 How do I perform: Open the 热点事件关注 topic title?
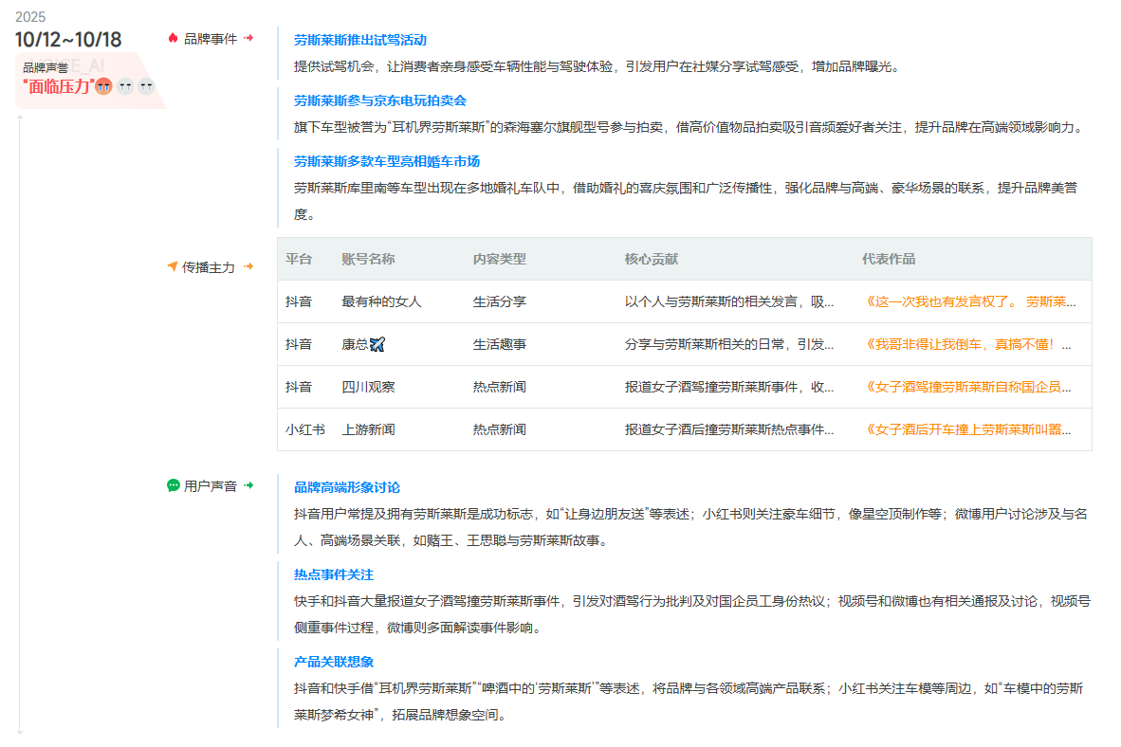point(333,574)
